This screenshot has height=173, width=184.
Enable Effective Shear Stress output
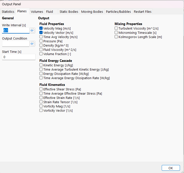[x=41, y=89]
